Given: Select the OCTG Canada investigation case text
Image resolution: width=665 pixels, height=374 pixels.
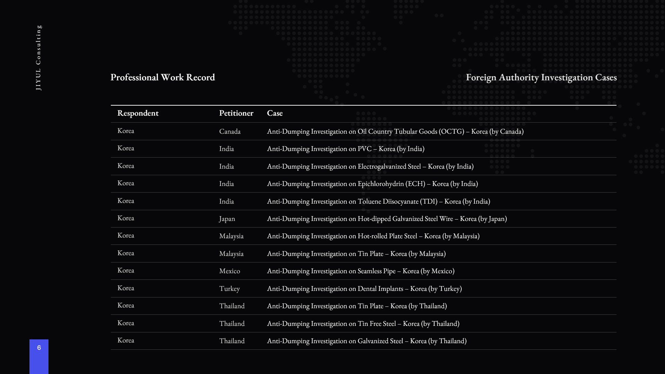Looking at the screenshot, I should tap(395, 132).
